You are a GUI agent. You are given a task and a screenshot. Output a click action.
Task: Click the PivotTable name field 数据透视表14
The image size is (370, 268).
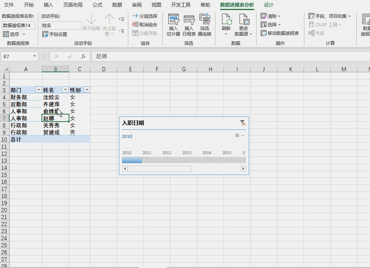tap(19, 26)
